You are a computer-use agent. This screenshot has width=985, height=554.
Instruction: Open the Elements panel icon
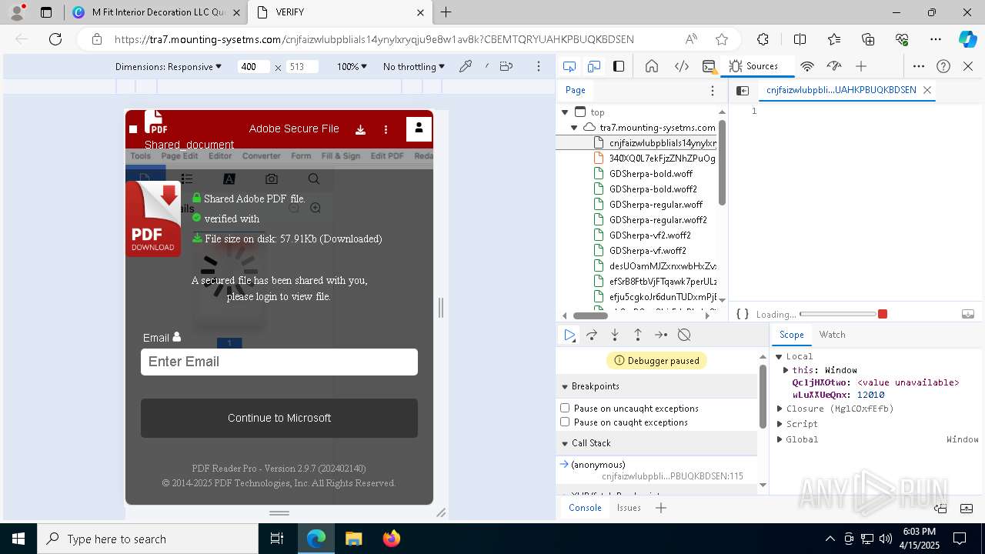681,66
